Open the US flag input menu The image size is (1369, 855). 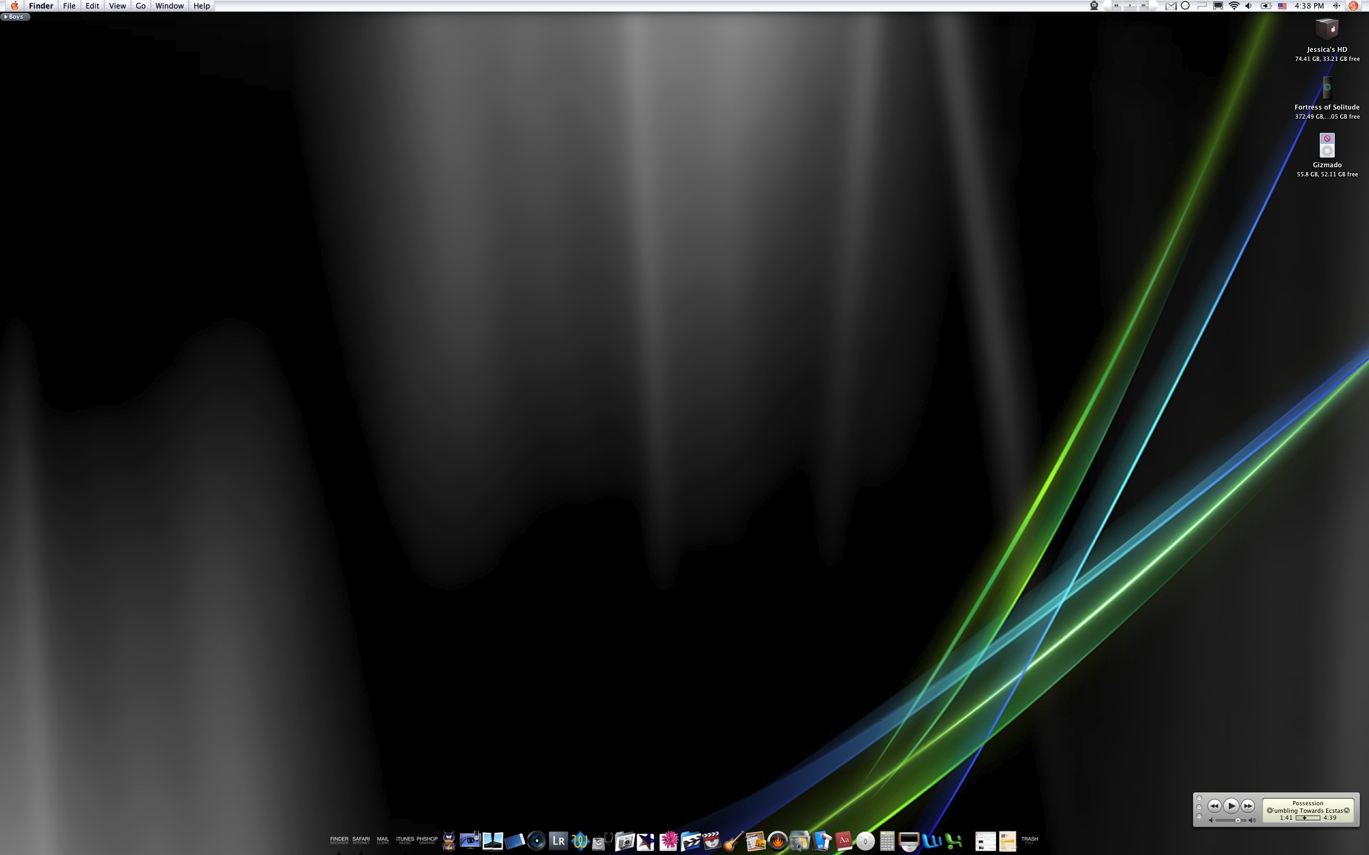coord(1282,6)
